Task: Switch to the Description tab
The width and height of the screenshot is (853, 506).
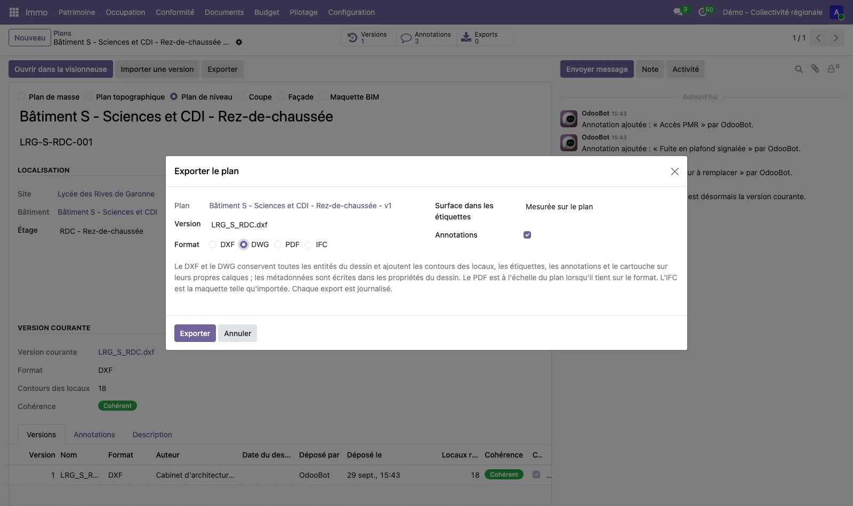Action: tap(152, 435)
